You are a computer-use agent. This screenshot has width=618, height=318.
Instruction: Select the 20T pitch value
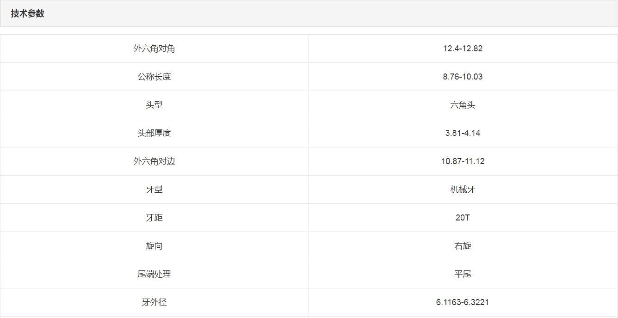pyautogui.click(x=463, y=218)
